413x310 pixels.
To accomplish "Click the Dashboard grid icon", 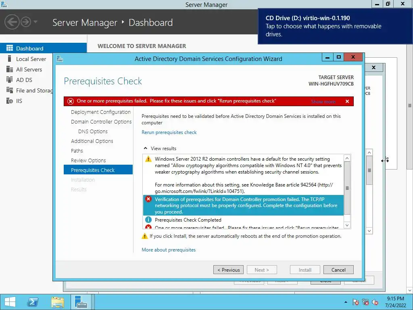I will pos(10,48).
